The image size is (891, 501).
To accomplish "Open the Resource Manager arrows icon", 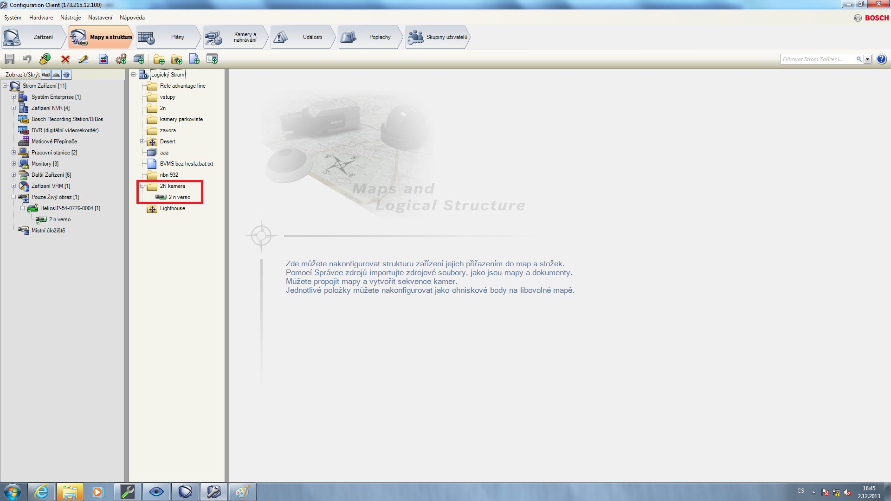I will pyautogui.click(x=103, y=59).
